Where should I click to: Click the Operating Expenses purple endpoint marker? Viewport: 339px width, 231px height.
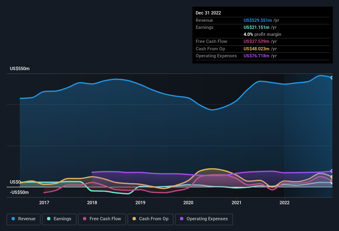332,171
